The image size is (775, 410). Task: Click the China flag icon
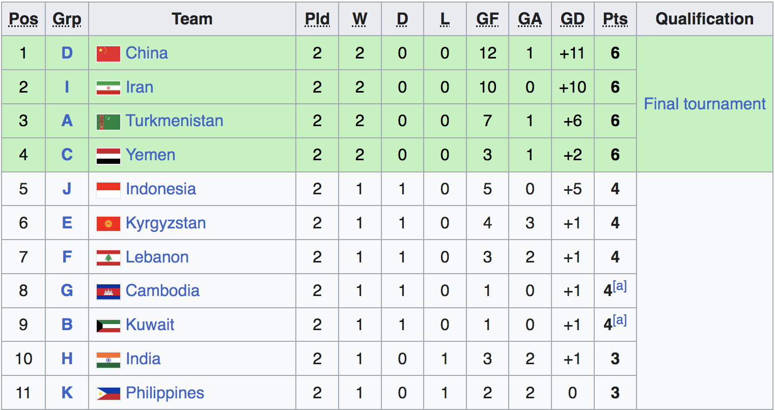pyautogui.click(x=108, y=53)
